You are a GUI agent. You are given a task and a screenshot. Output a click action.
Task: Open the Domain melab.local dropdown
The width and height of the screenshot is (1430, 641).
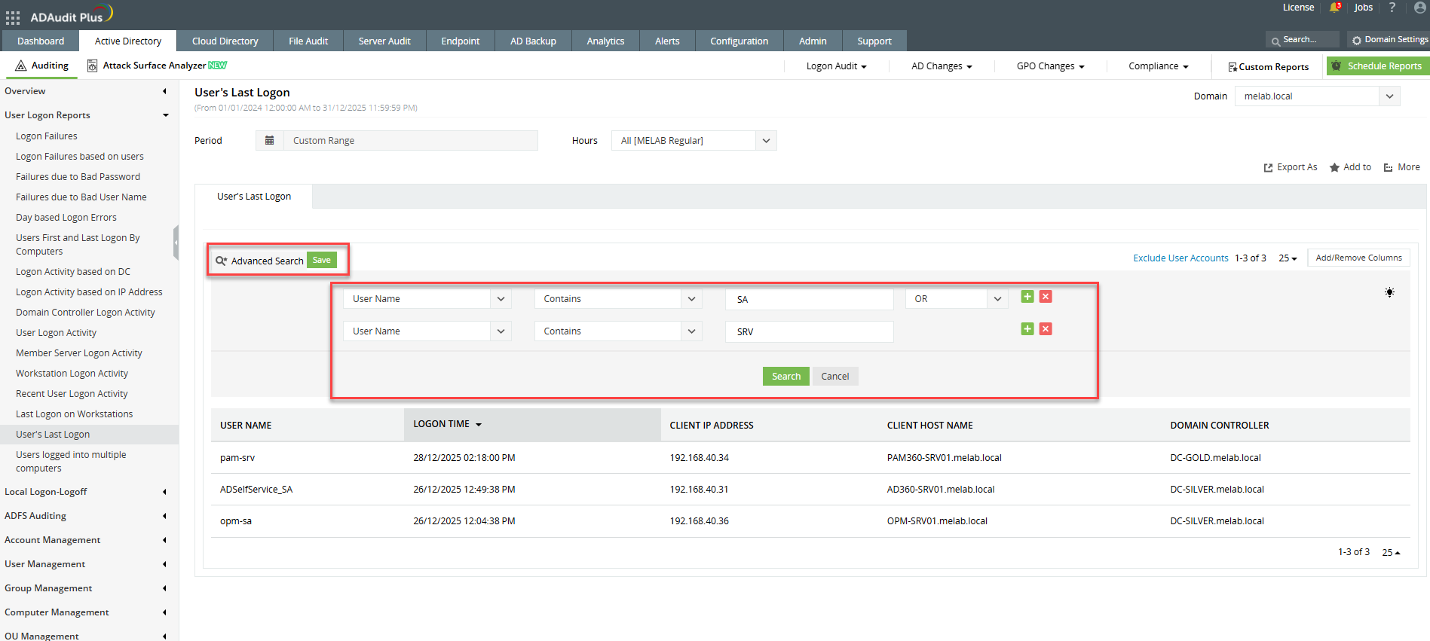click(x=1389, y=96)
